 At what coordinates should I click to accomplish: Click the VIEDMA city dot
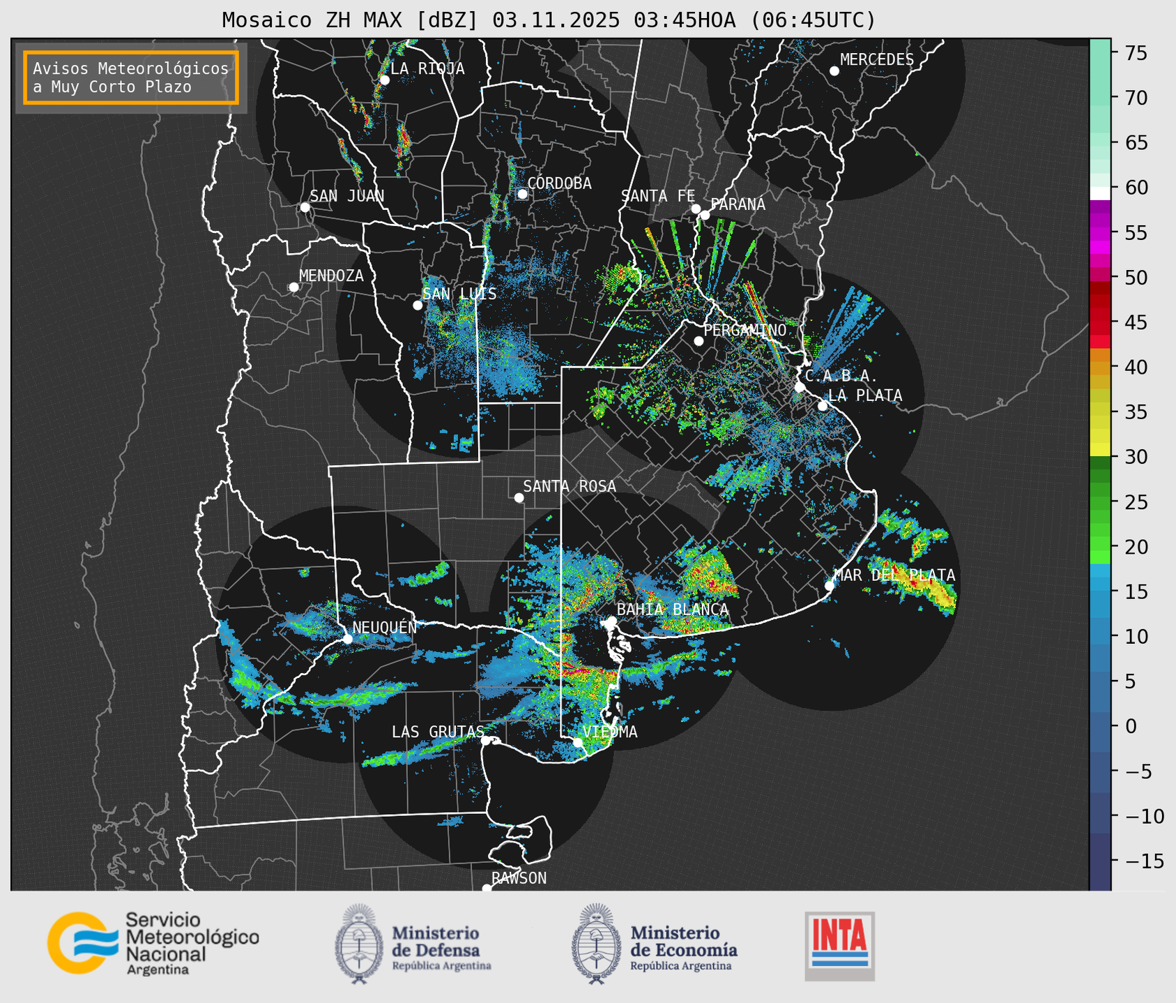(x=578, y=742)
